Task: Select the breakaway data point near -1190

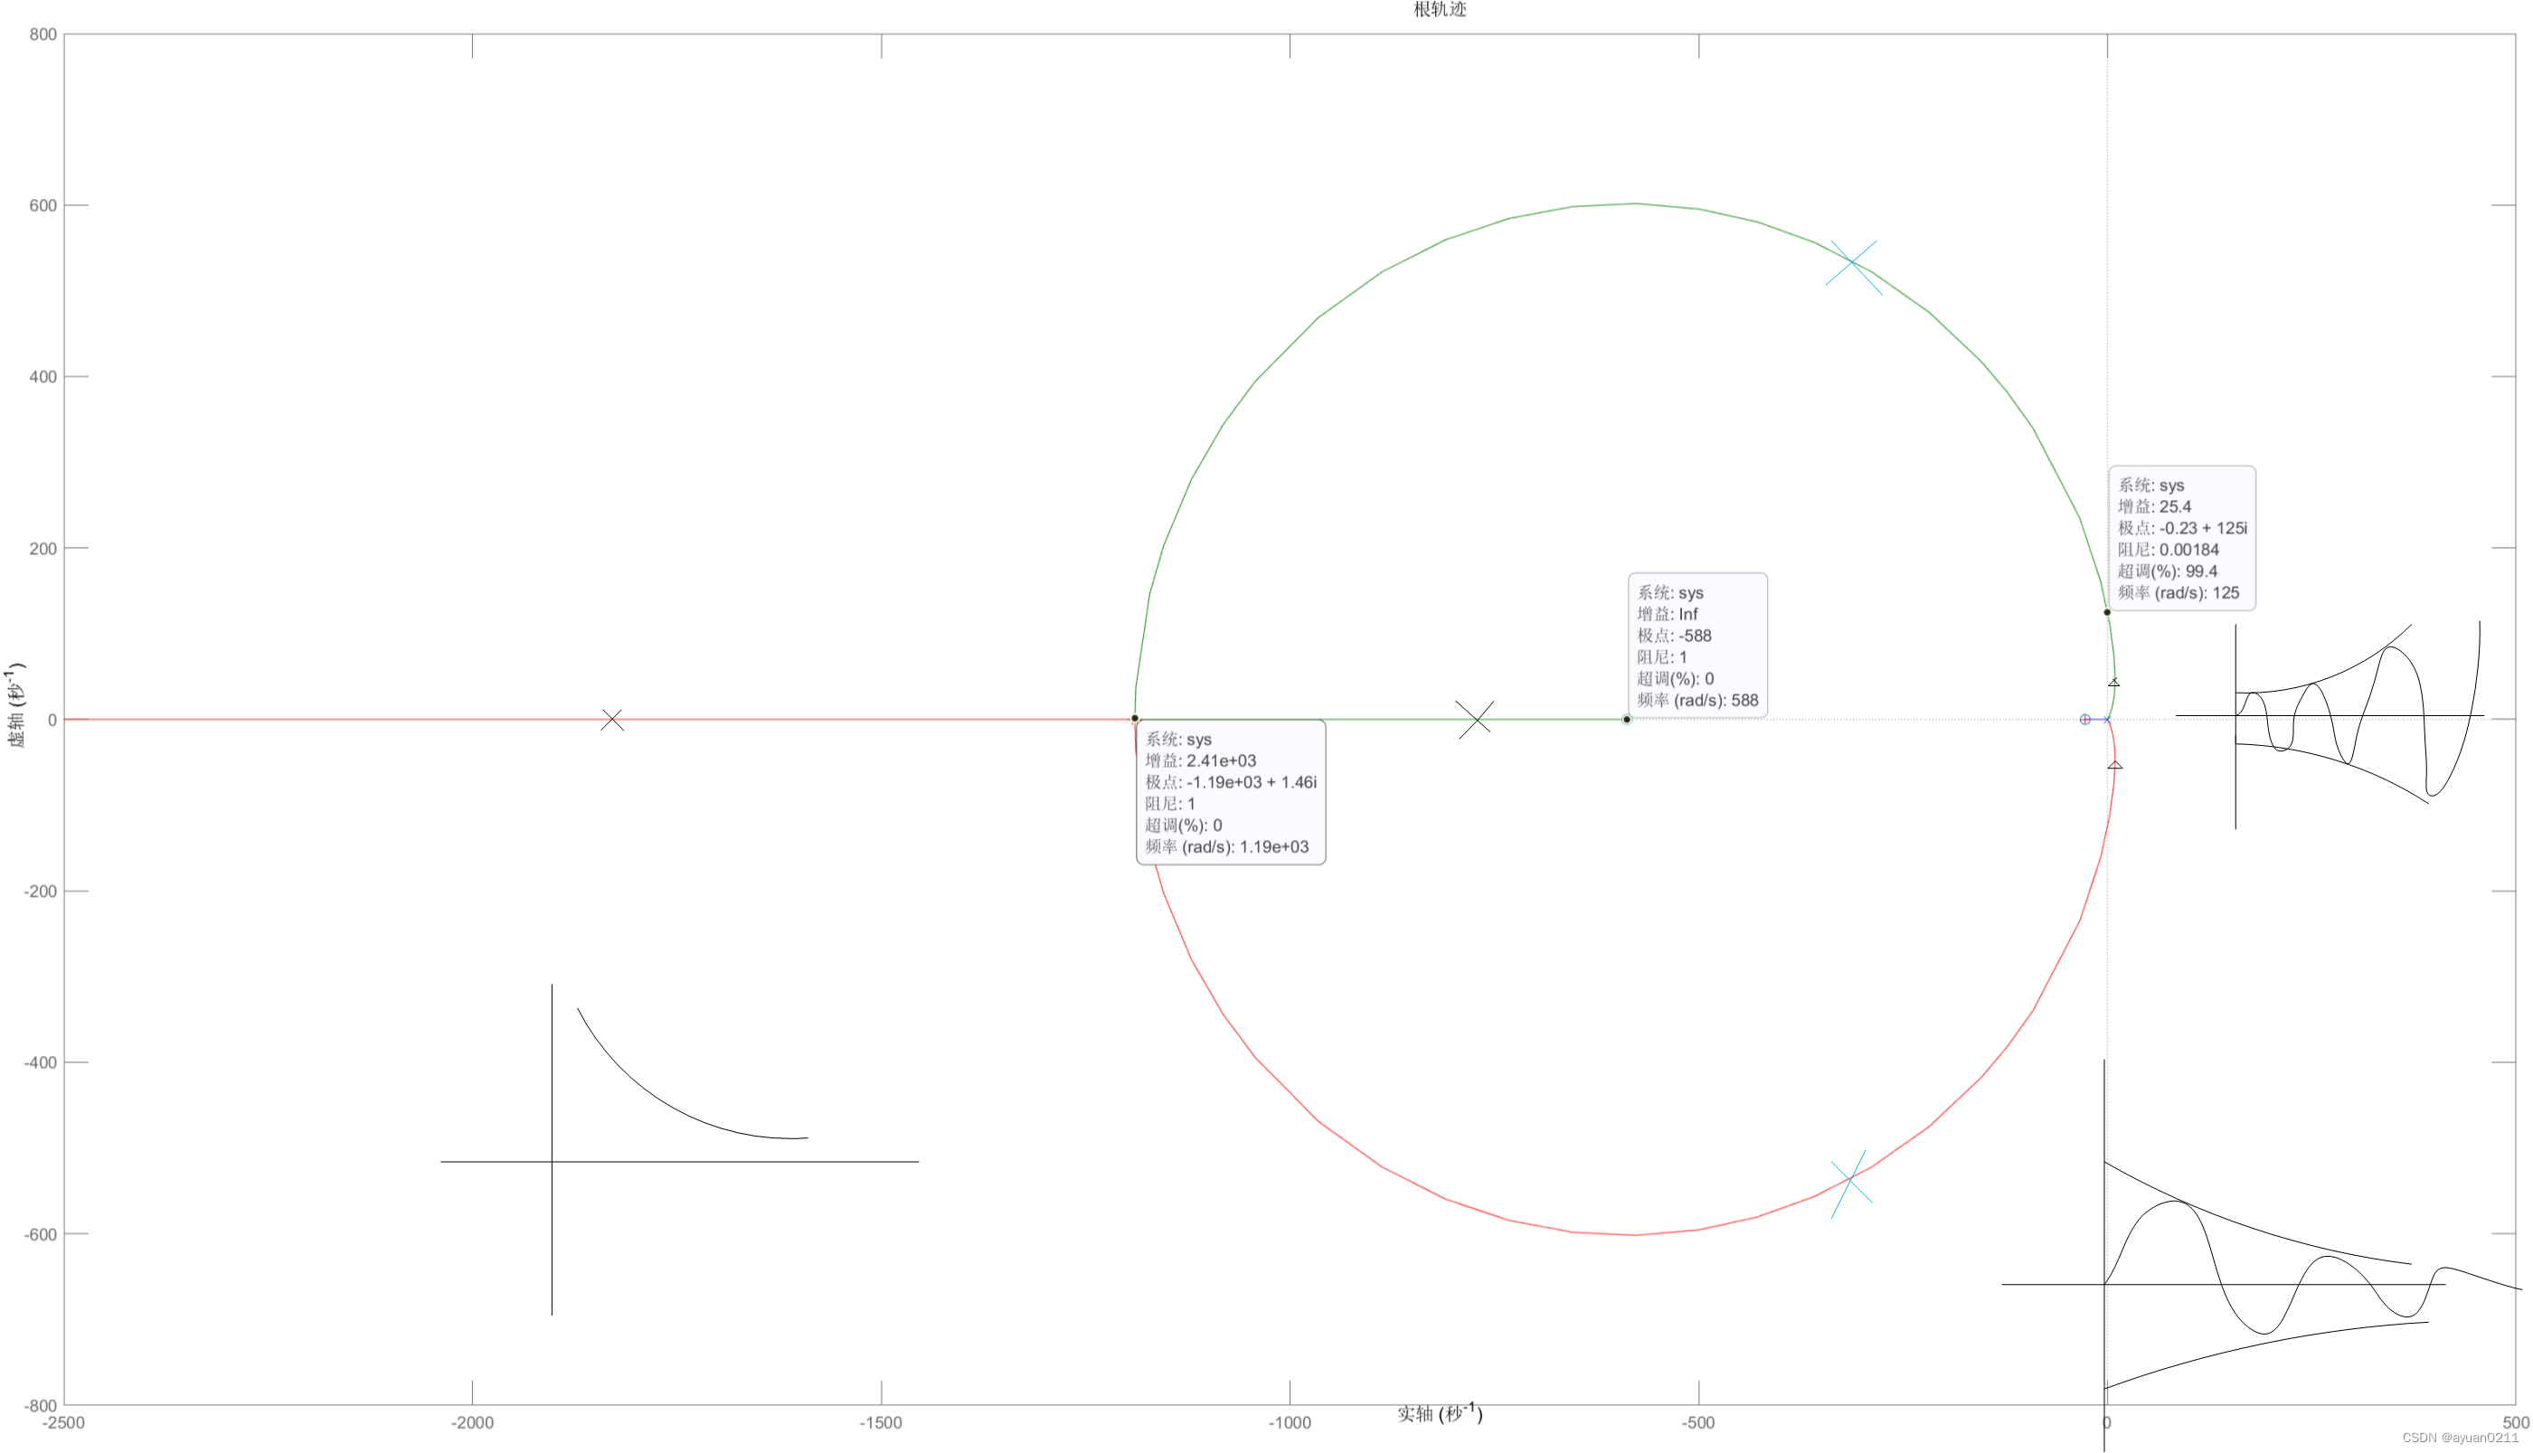Action: pos(1134,719)
